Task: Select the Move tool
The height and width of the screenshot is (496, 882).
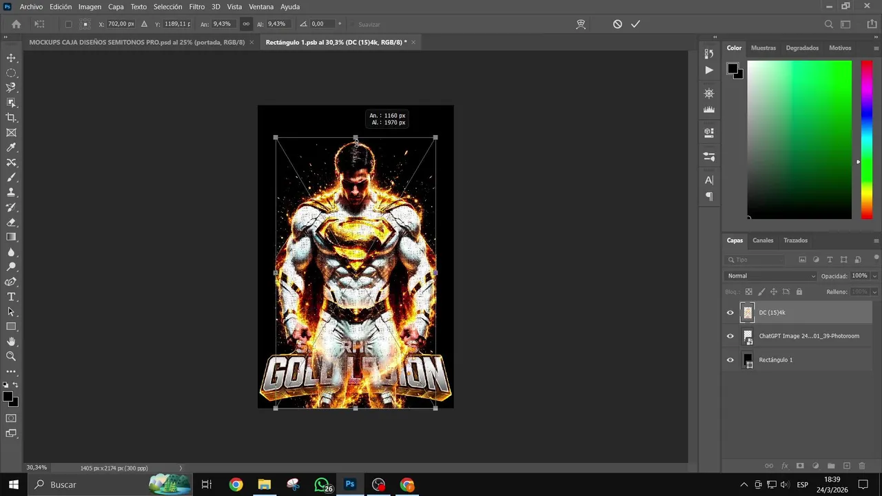Action: pos(11,58)
